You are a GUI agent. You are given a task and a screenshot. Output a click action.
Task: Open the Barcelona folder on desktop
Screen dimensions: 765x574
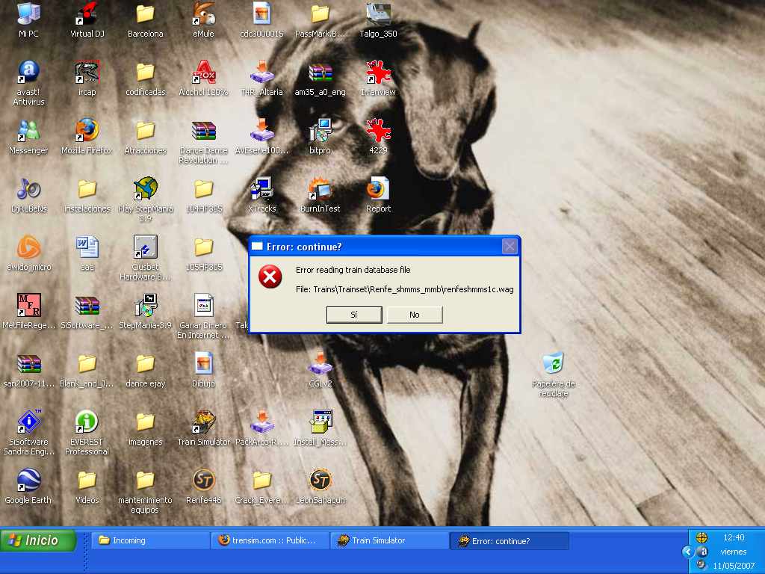coord(145,14)
